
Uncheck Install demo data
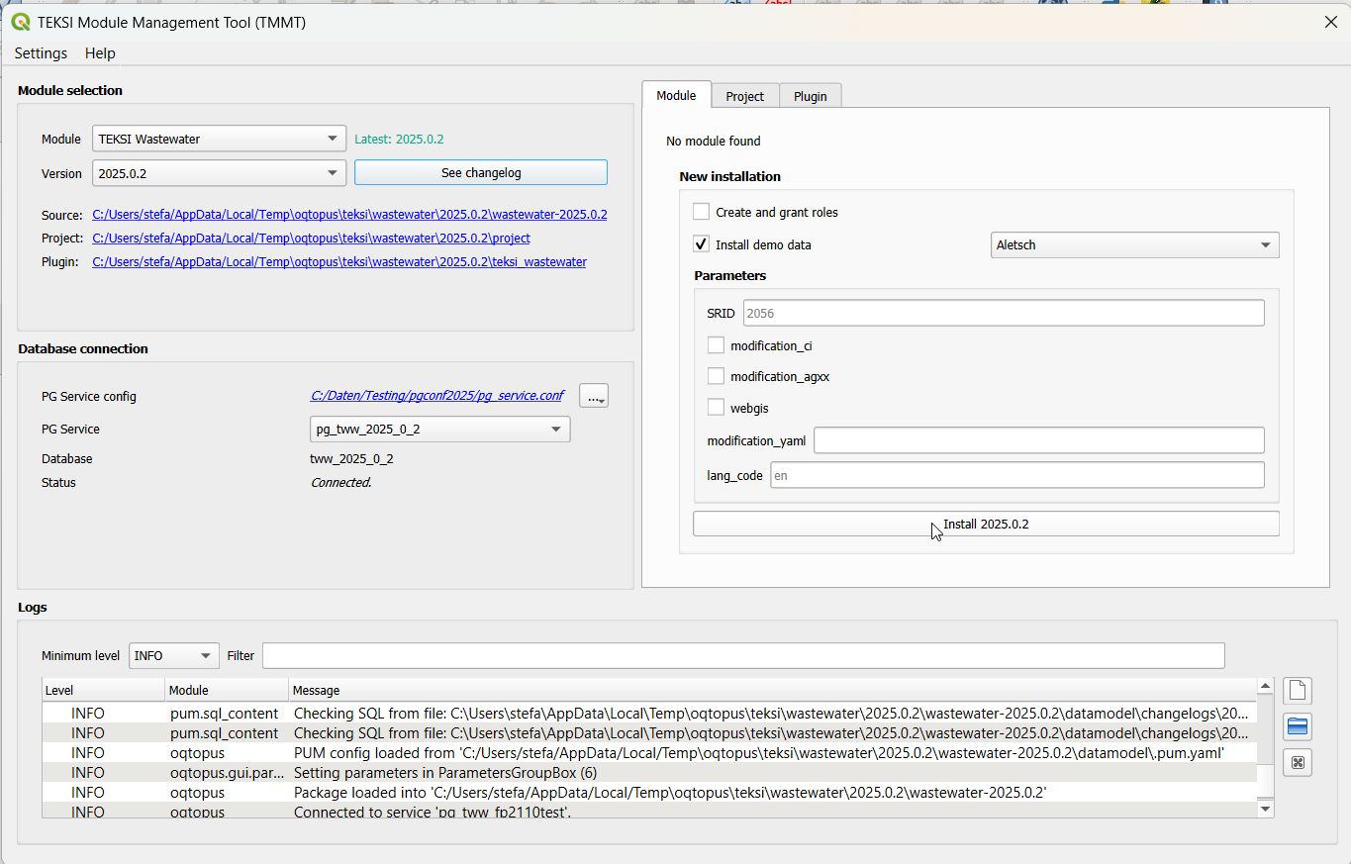click(x=702, y=244)
